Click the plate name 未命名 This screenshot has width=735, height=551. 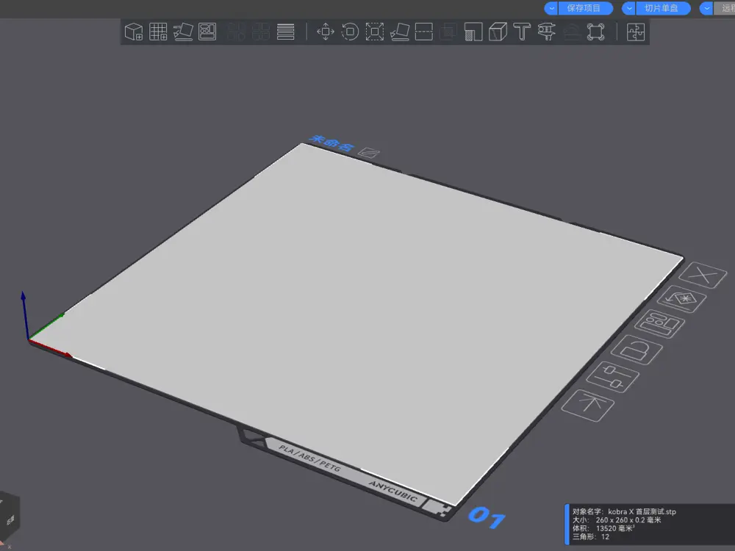point(331,143)
